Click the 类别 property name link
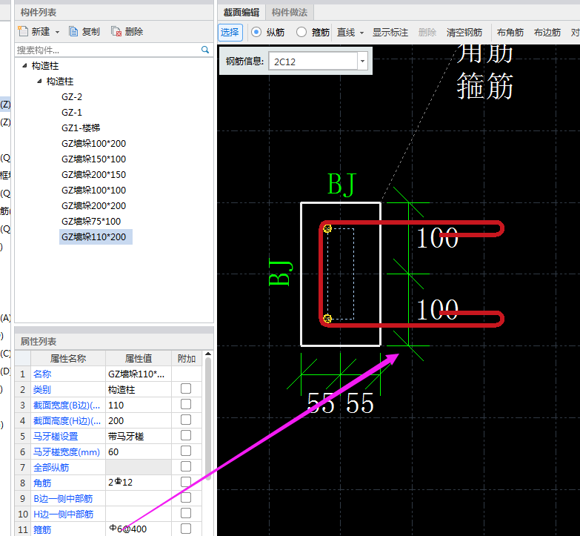This screenshot has height=536, width=580. (x=41, y=389)
